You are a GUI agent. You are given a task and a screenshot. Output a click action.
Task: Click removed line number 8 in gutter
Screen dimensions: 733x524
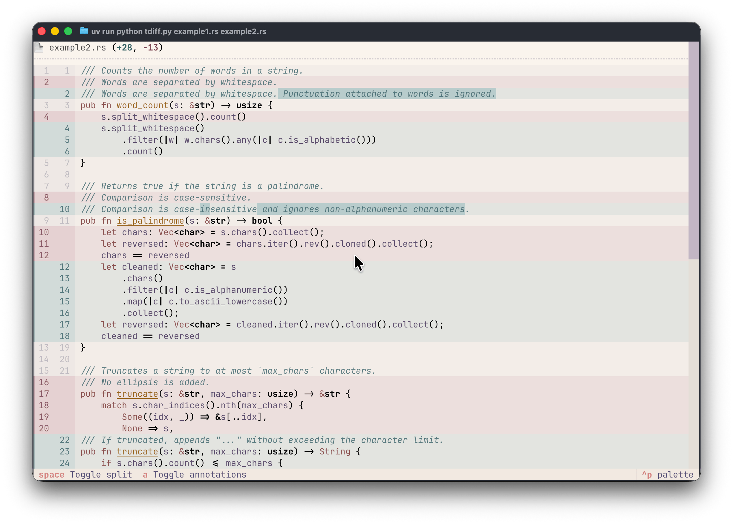(x=46, y=197)
